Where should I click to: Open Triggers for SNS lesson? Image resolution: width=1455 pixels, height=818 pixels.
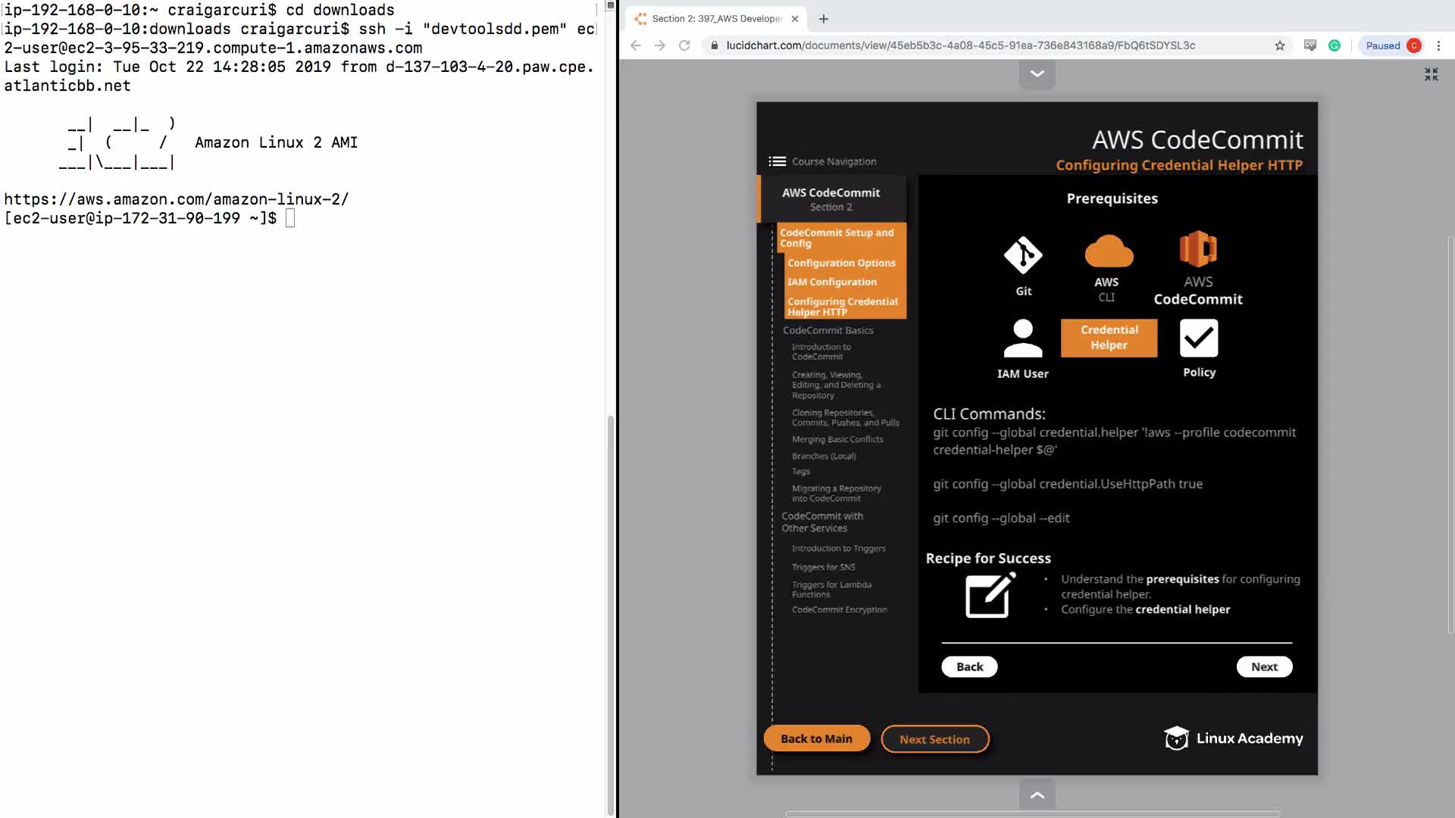tap(823, 567)
